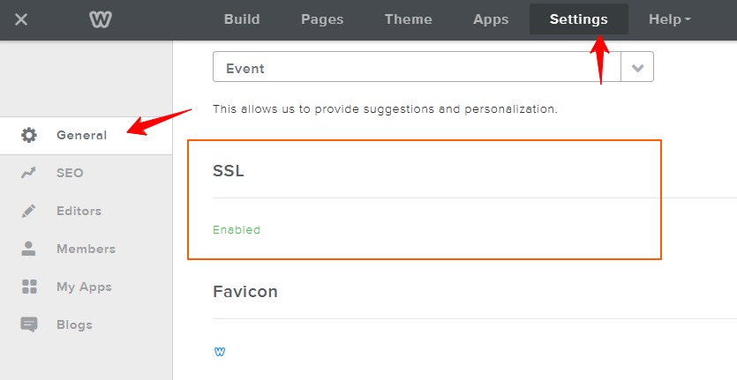
Task: Click the General gear icon
Action: tap(28, 135)
